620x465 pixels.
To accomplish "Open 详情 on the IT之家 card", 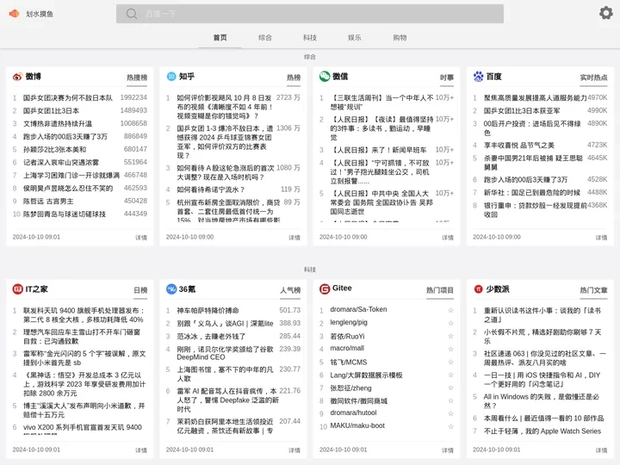I will click(141, 450).
